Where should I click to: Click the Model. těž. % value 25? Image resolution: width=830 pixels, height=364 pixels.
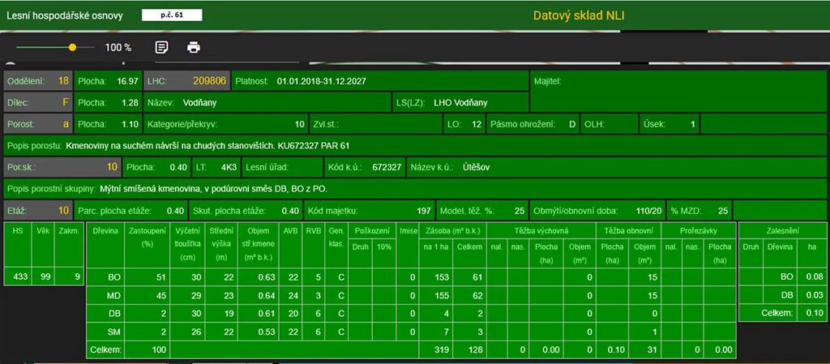[x=520, y=211]
